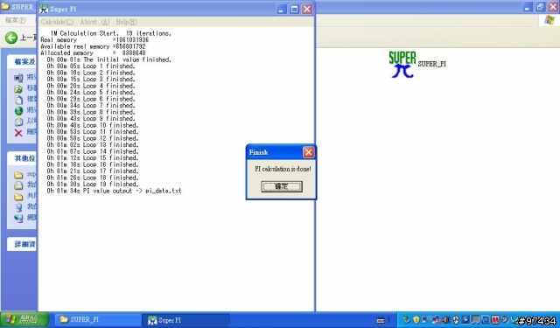Click the mouse tray icon
560x328 pixels.
pos(456,320)
